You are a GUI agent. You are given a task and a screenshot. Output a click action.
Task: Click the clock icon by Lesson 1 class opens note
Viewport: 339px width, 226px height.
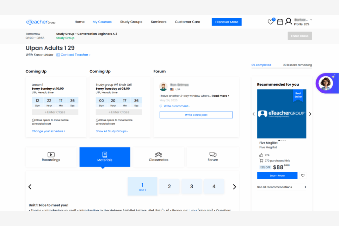[x=33, y=120]
